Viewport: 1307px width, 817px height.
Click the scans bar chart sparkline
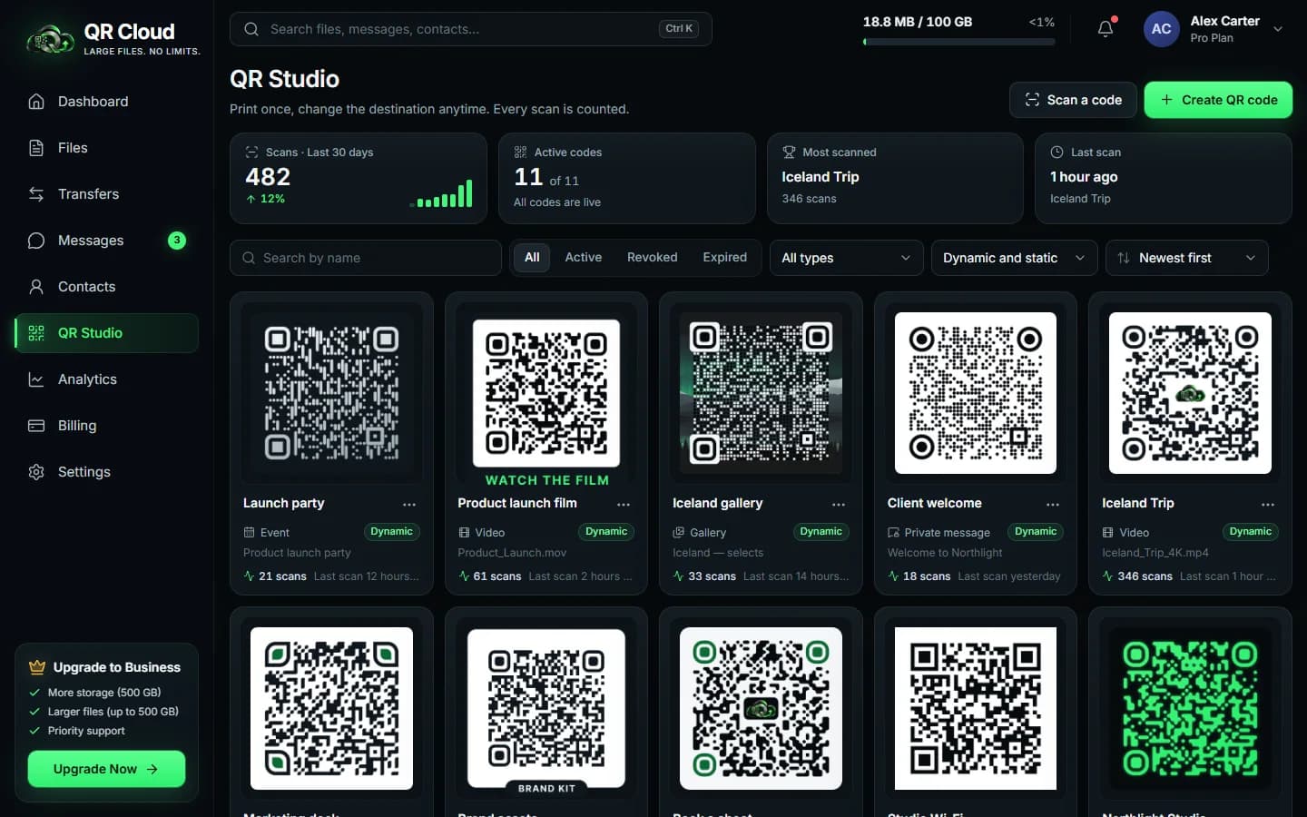[x=442, y=193]
